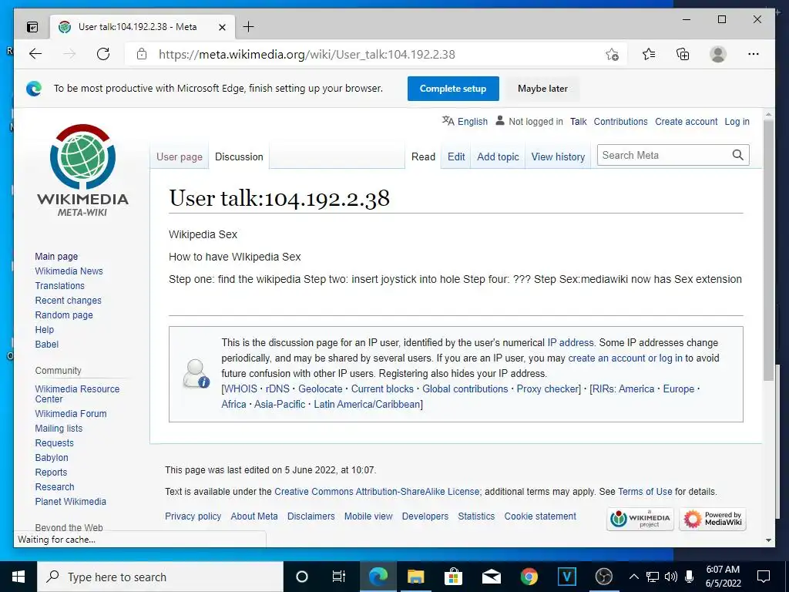This screenshot has width=789, height=592.
Task: Close the User talk tab
Action: (x=222, y=27)
